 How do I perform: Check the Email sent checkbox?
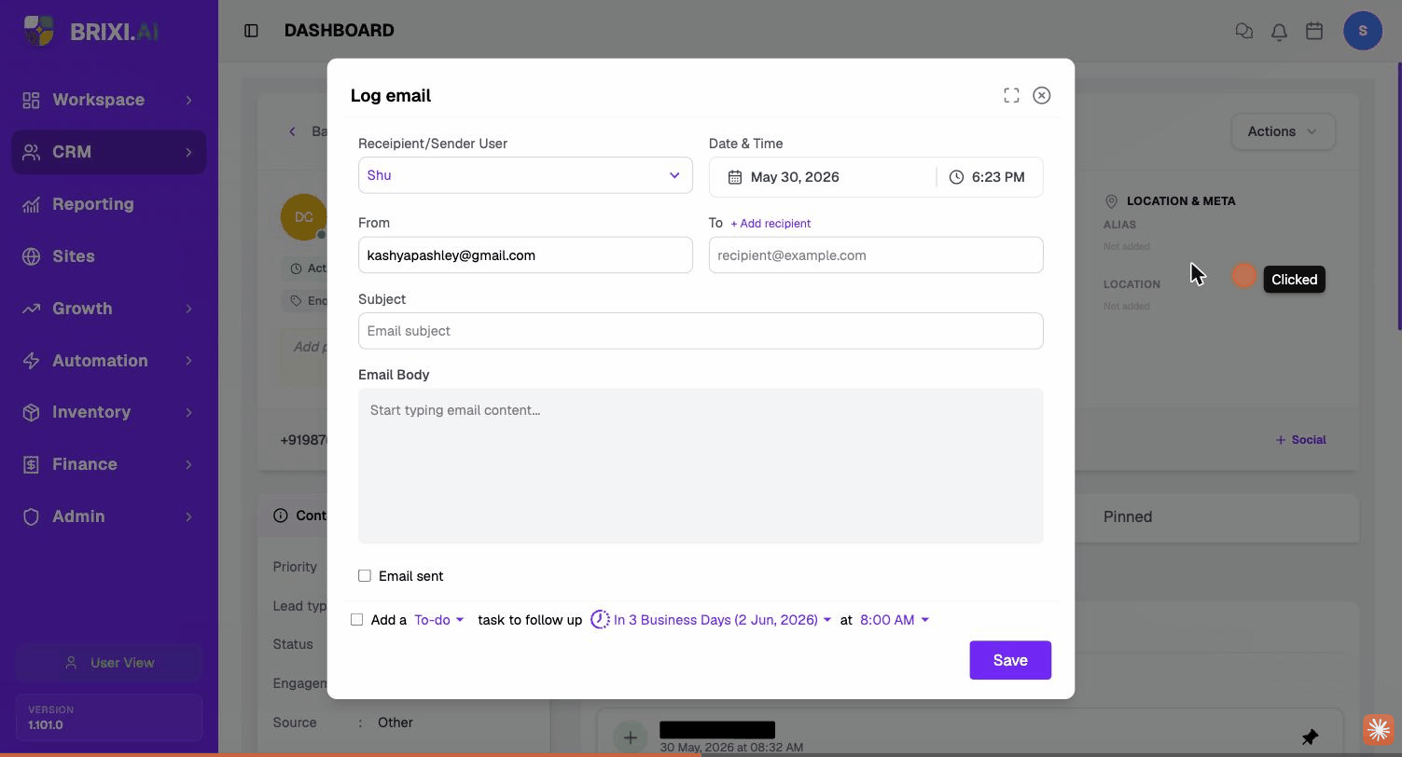pyautogui.click(x=365, y=576)
